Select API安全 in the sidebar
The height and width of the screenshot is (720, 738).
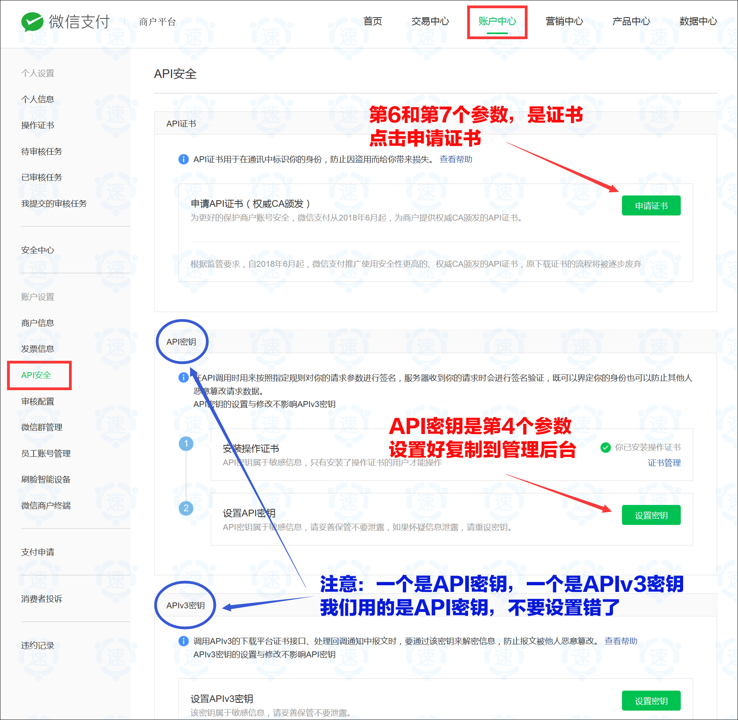36,375
